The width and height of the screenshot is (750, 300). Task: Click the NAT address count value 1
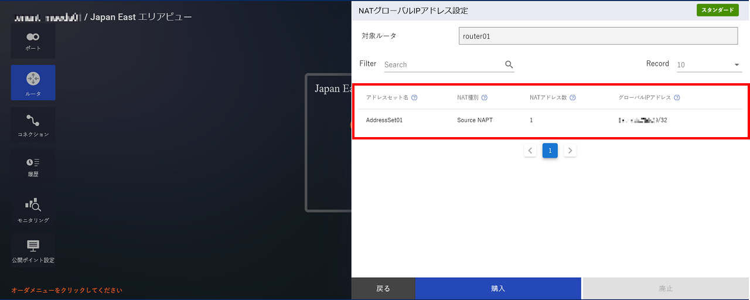click(531, 120)
